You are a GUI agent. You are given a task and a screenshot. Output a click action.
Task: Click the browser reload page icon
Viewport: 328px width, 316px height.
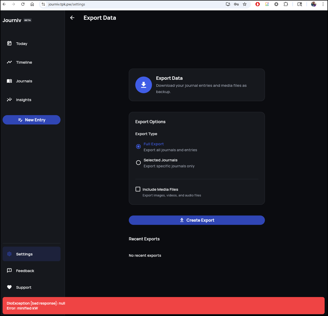23,4
